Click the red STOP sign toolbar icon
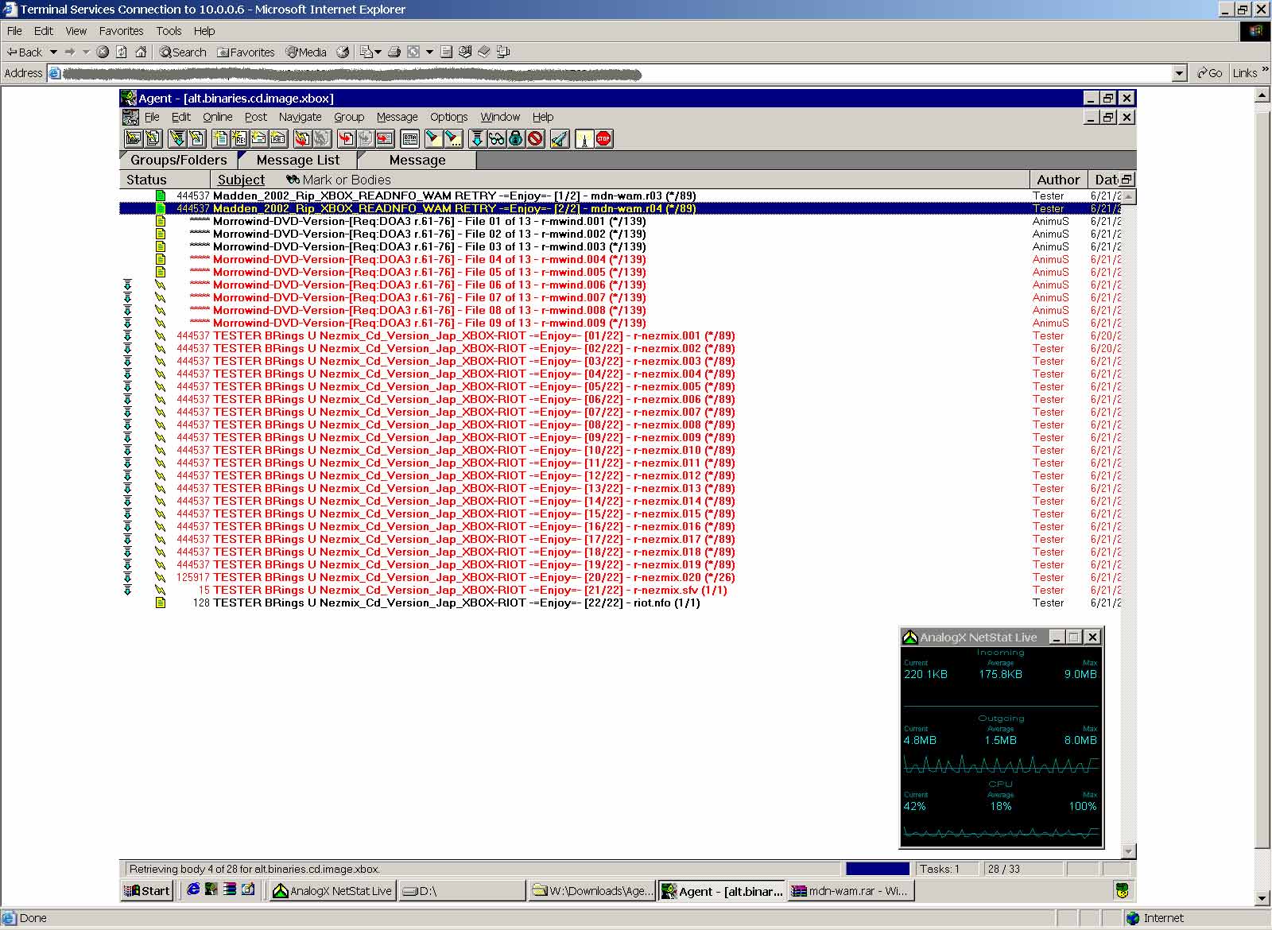 (x=603, y=139)
